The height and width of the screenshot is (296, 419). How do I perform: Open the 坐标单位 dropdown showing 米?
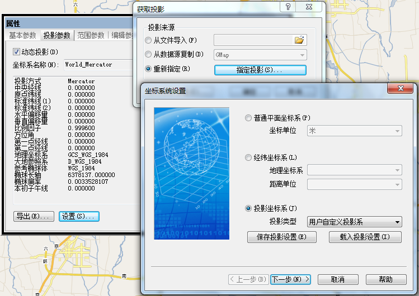[354, 131]
